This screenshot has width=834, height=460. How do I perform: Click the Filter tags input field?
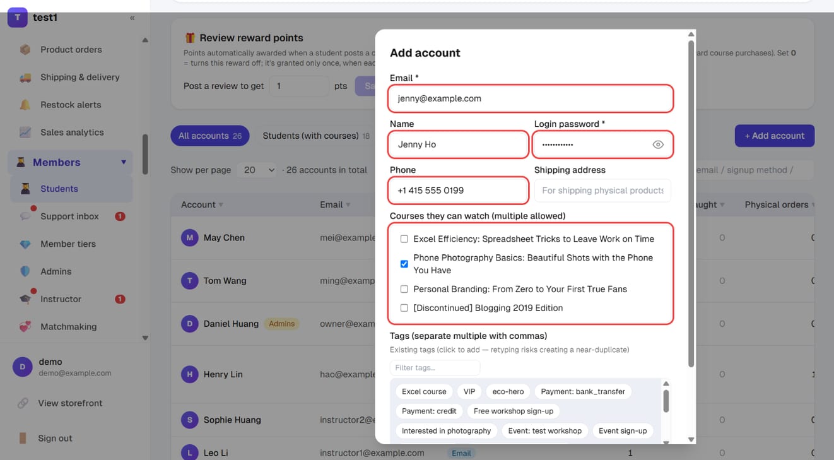(x=435, y=368)
